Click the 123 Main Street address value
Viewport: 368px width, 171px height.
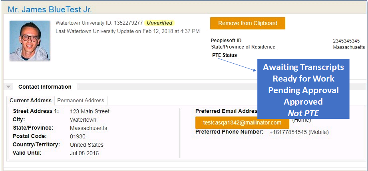(90, 111)
